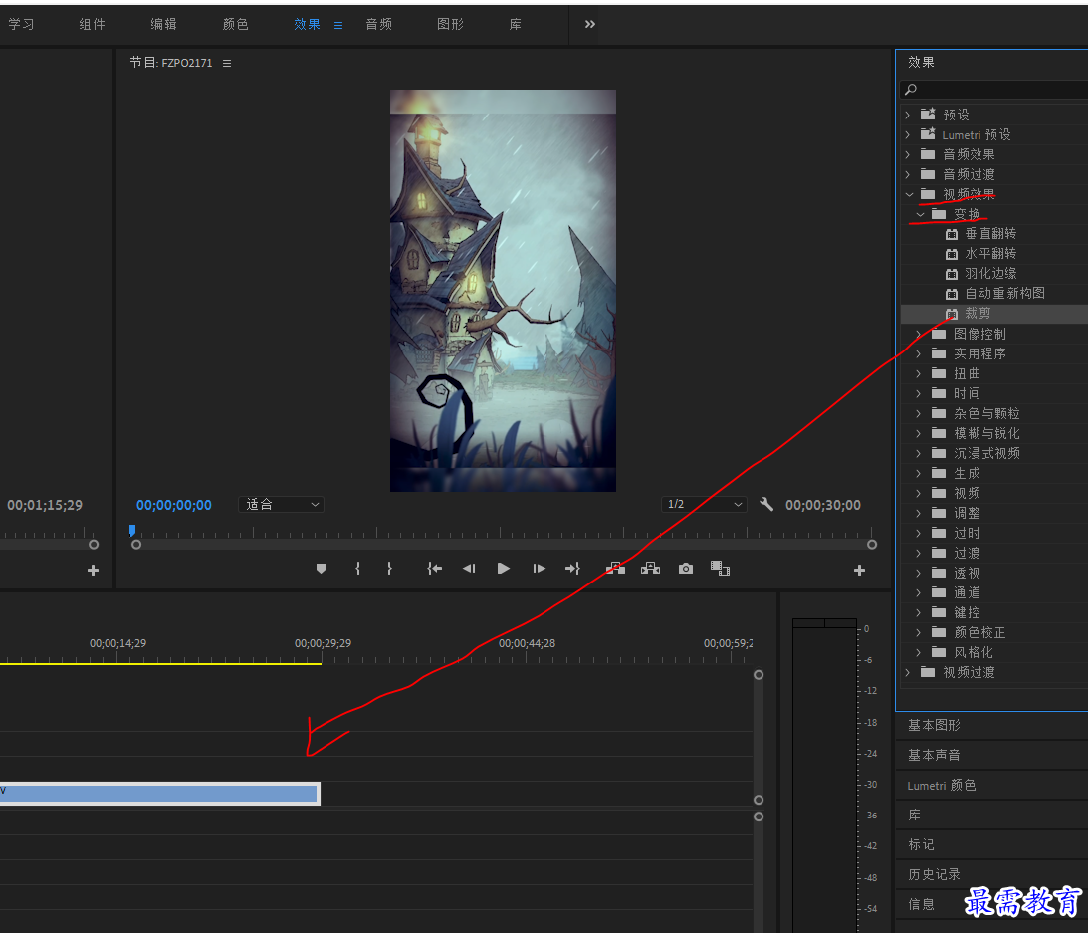Expand the 音频效果 folder
The image size is (1088, 933).
[x=908, y=154]
